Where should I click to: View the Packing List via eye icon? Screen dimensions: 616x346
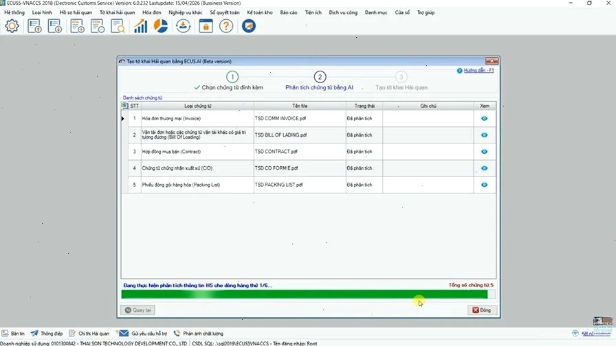coord(484,185)
